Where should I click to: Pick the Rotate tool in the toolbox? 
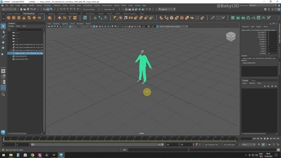tap(3, 48)
